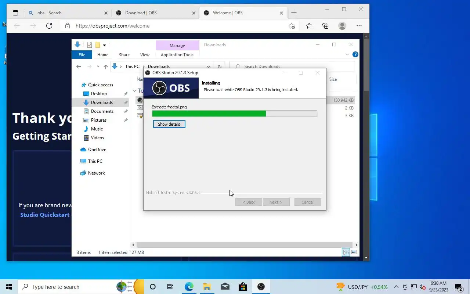This screenshot has width=470, height=294.
Task: Click the Manage contextual tab in File Explorer
Action: [177, 46]
